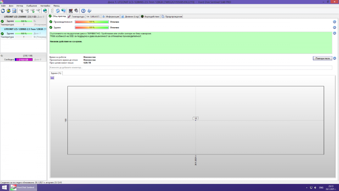Click the comment input field
The width and height of the screenshot is (339, 191).
(191, 68)
